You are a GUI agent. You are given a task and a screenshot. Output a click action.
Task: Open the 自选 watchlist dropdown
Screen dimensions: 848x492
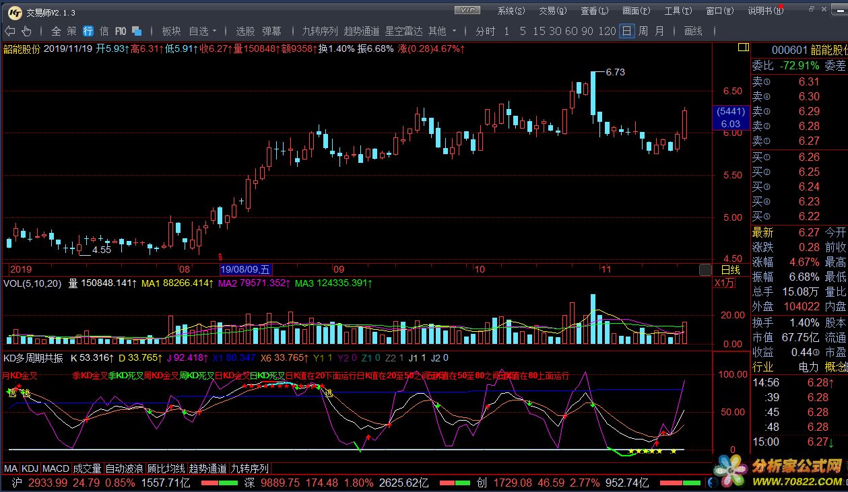tap(203, 31)
